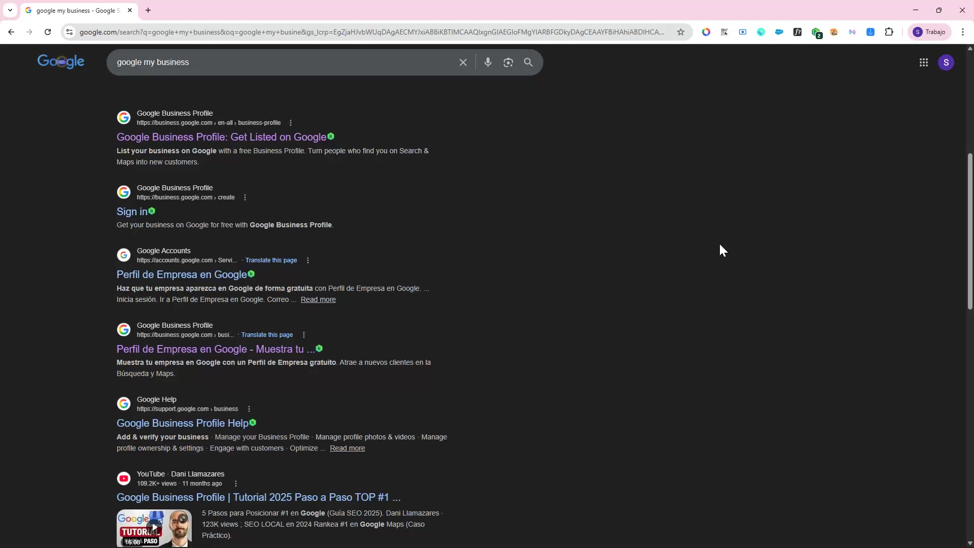Click the black slanted-f extension icon

click(797, 32)
